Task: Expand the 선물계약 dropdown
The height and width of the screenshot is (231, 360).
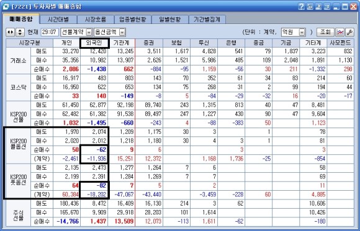Action: click(x=89, y=32)
